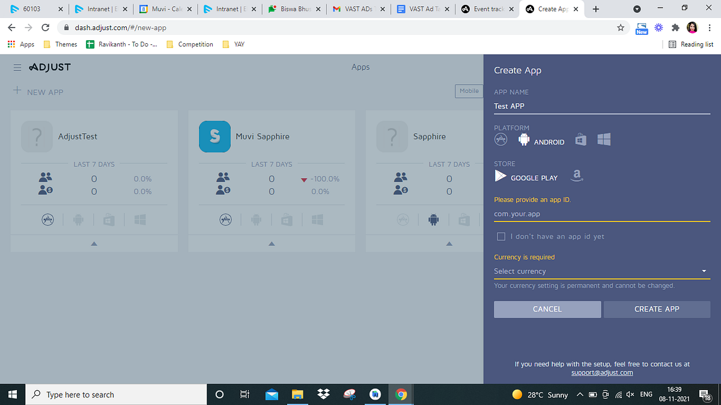Click the iOS icon on Muvi Sapphire card
The width and height of the screenshot is (721, 405).
coord(226,220)
